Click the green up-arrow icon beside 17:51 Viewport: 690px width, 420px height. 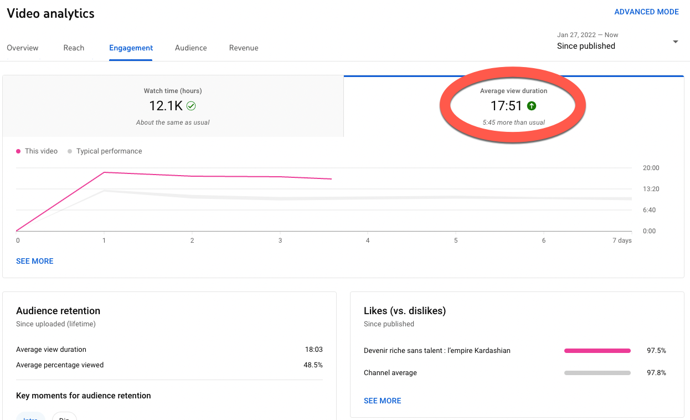tap(532, 106)
